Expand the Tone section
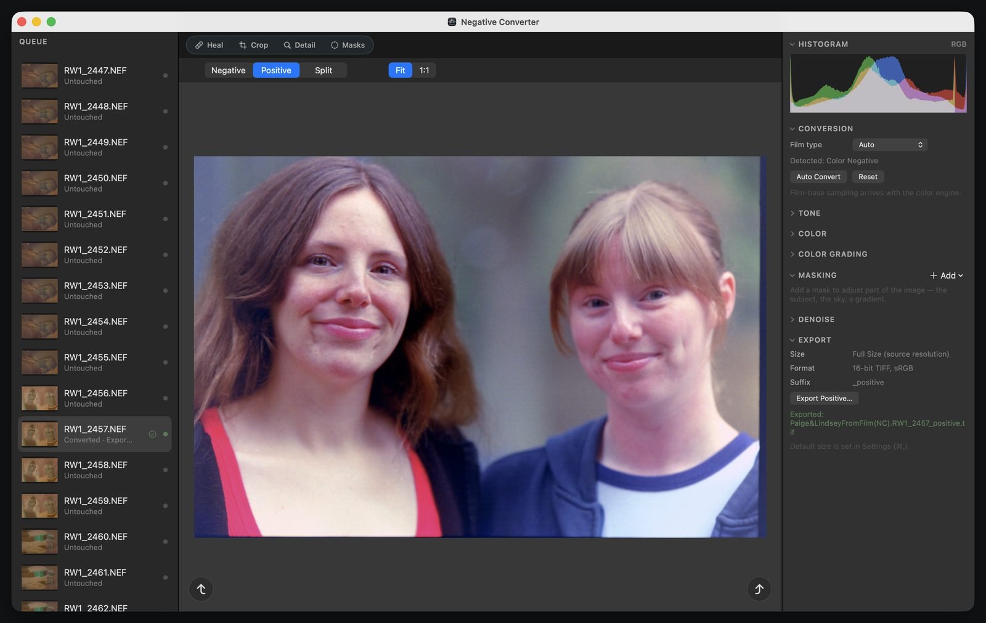 (792, 213)
